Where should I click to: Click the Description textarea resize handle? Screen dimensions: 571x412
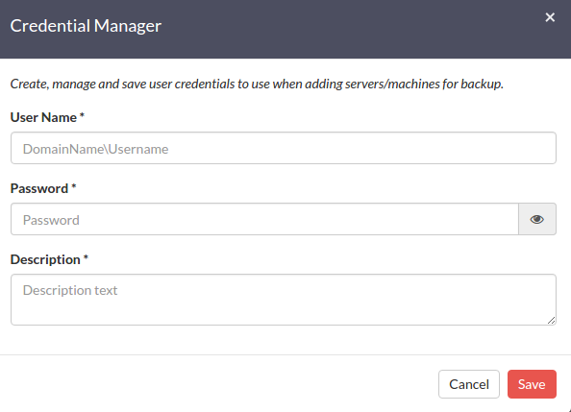[x=552, y=320]
